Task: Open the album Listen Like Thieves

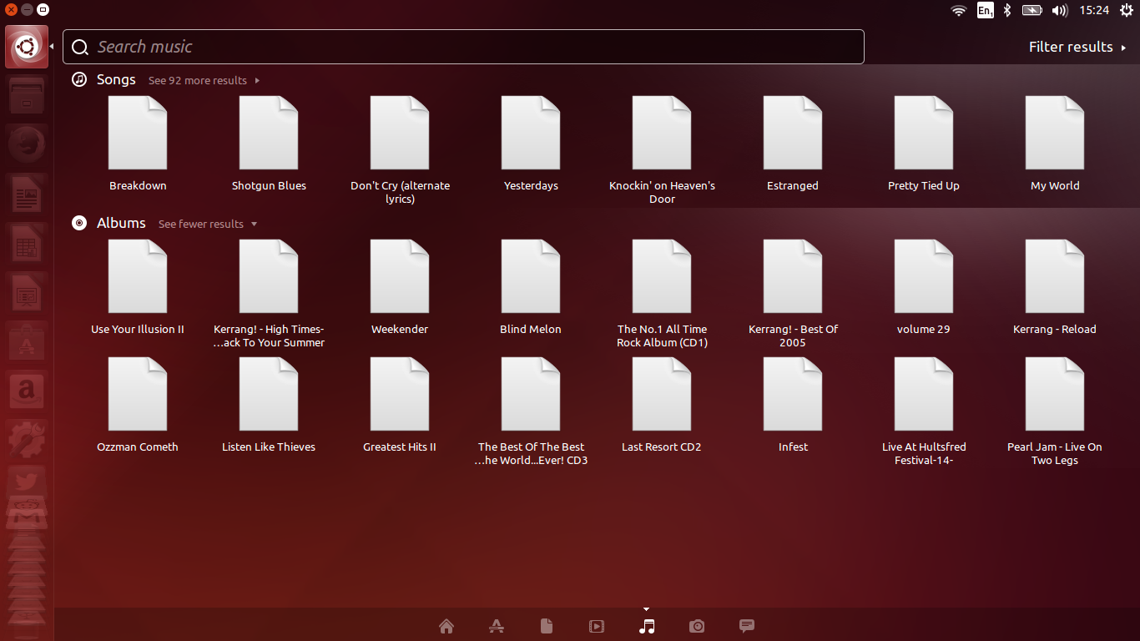Action: click(x=269, y=405)
